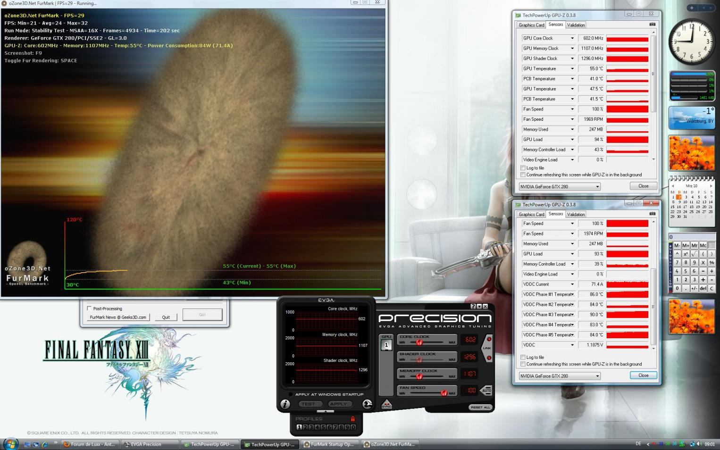This screenshot has width=720, height=450.
Task: Toggle the red profiles lock icon
Action: tap(352, 418)
